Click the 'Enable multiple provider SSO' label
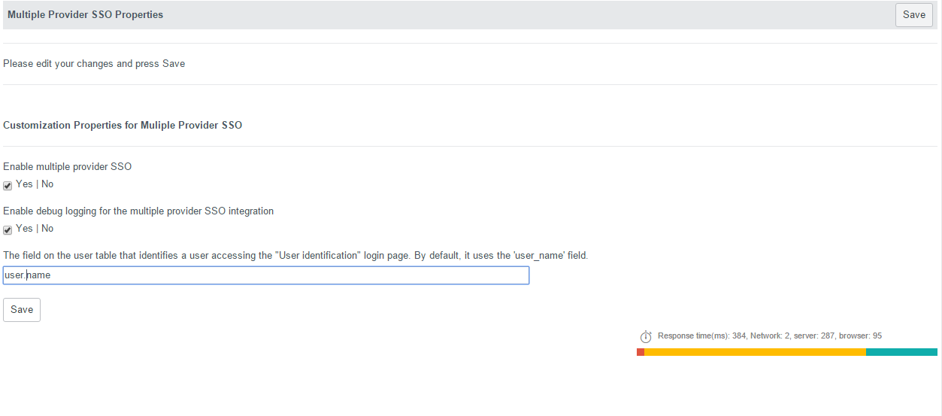The image size is (942, 416). click(x=68, y=167)
